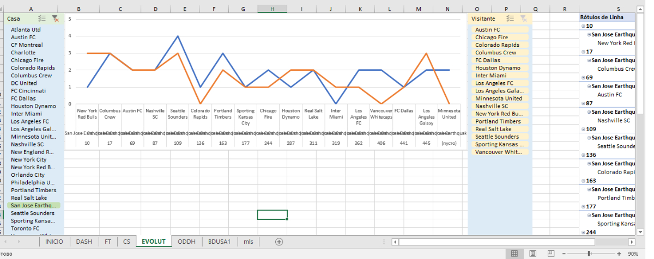Switch to Page Layout view
This screenshot has width=654, height=259.
532,254
